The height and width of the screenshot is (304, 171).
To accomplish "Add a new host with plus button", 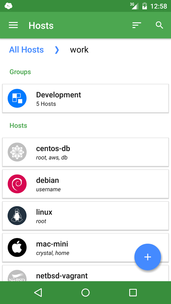I will 148,257.
